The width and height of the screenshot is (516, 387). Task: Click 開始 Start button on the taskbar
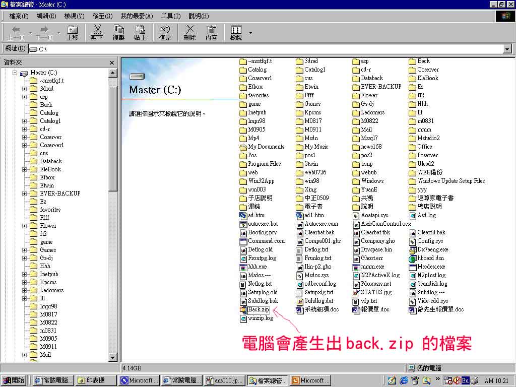pos(14,380)
